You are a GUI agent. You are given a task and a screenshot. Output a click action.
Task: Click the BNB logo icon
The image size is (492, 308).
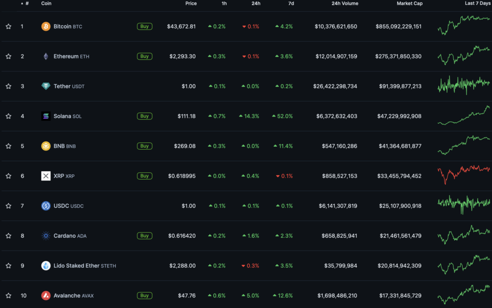[x=46, y=146]
